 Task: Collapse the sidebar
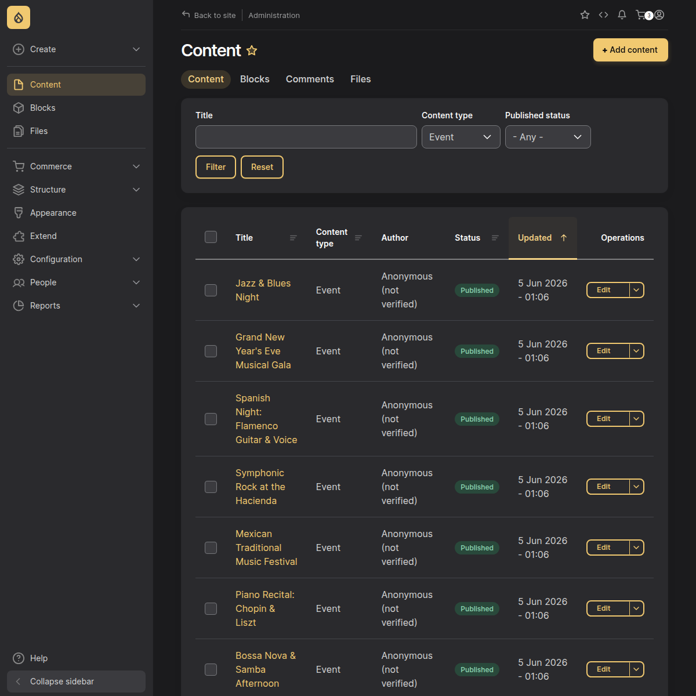pyautogui.click(x=76, y=681)
